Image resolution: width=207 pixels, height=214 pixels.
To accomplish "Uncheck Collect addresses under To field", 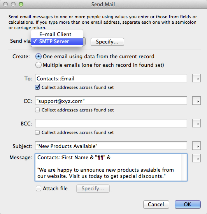I will (x=37, y=87).
